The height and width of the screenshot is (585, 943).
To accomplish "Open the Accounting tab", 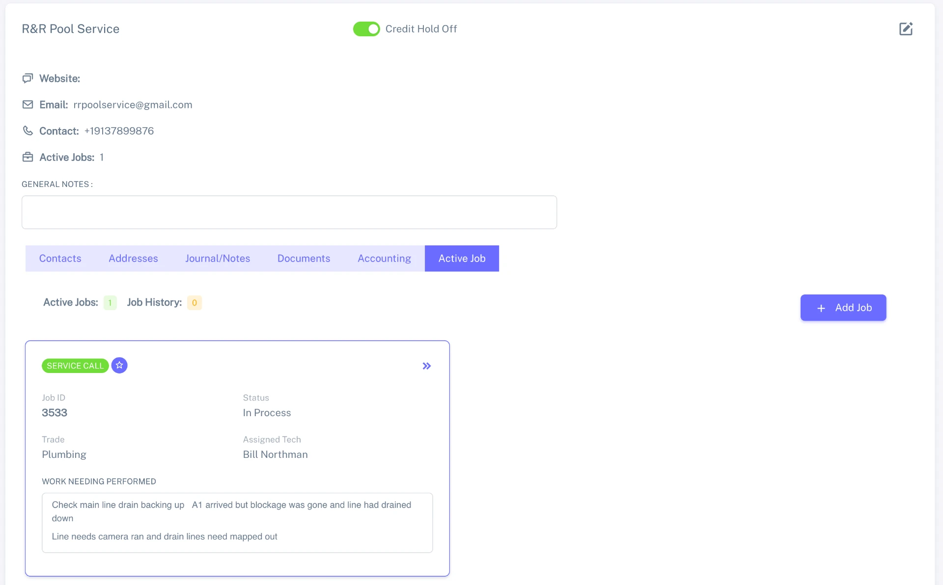I will point(384,258).
